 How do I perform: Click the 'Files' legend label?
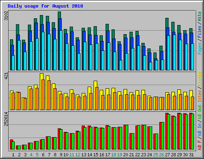(199, 32)
